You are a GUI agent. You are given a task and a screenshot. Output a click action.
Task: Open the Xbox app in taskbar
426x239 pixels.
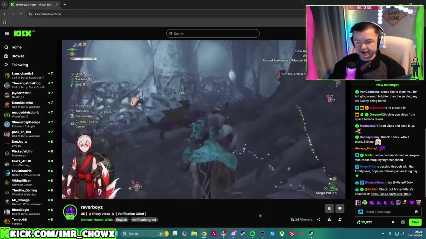coord(282,234)
